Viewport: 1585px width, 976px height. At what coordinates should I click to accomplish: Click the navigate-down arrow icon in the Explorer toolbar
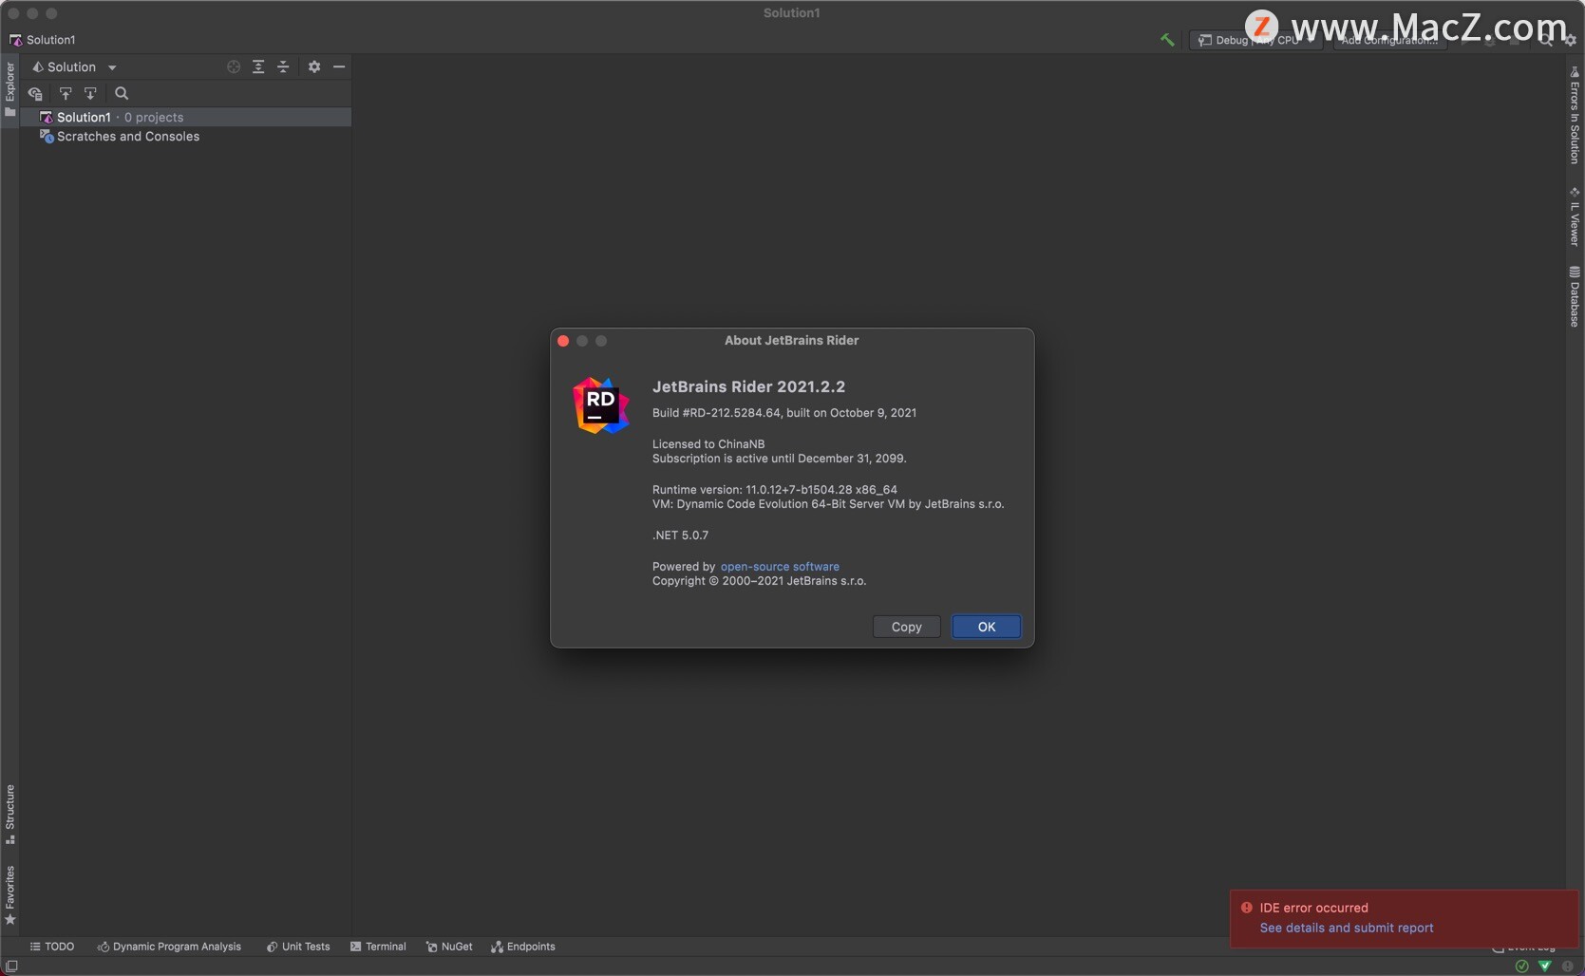tap(90, 93)
